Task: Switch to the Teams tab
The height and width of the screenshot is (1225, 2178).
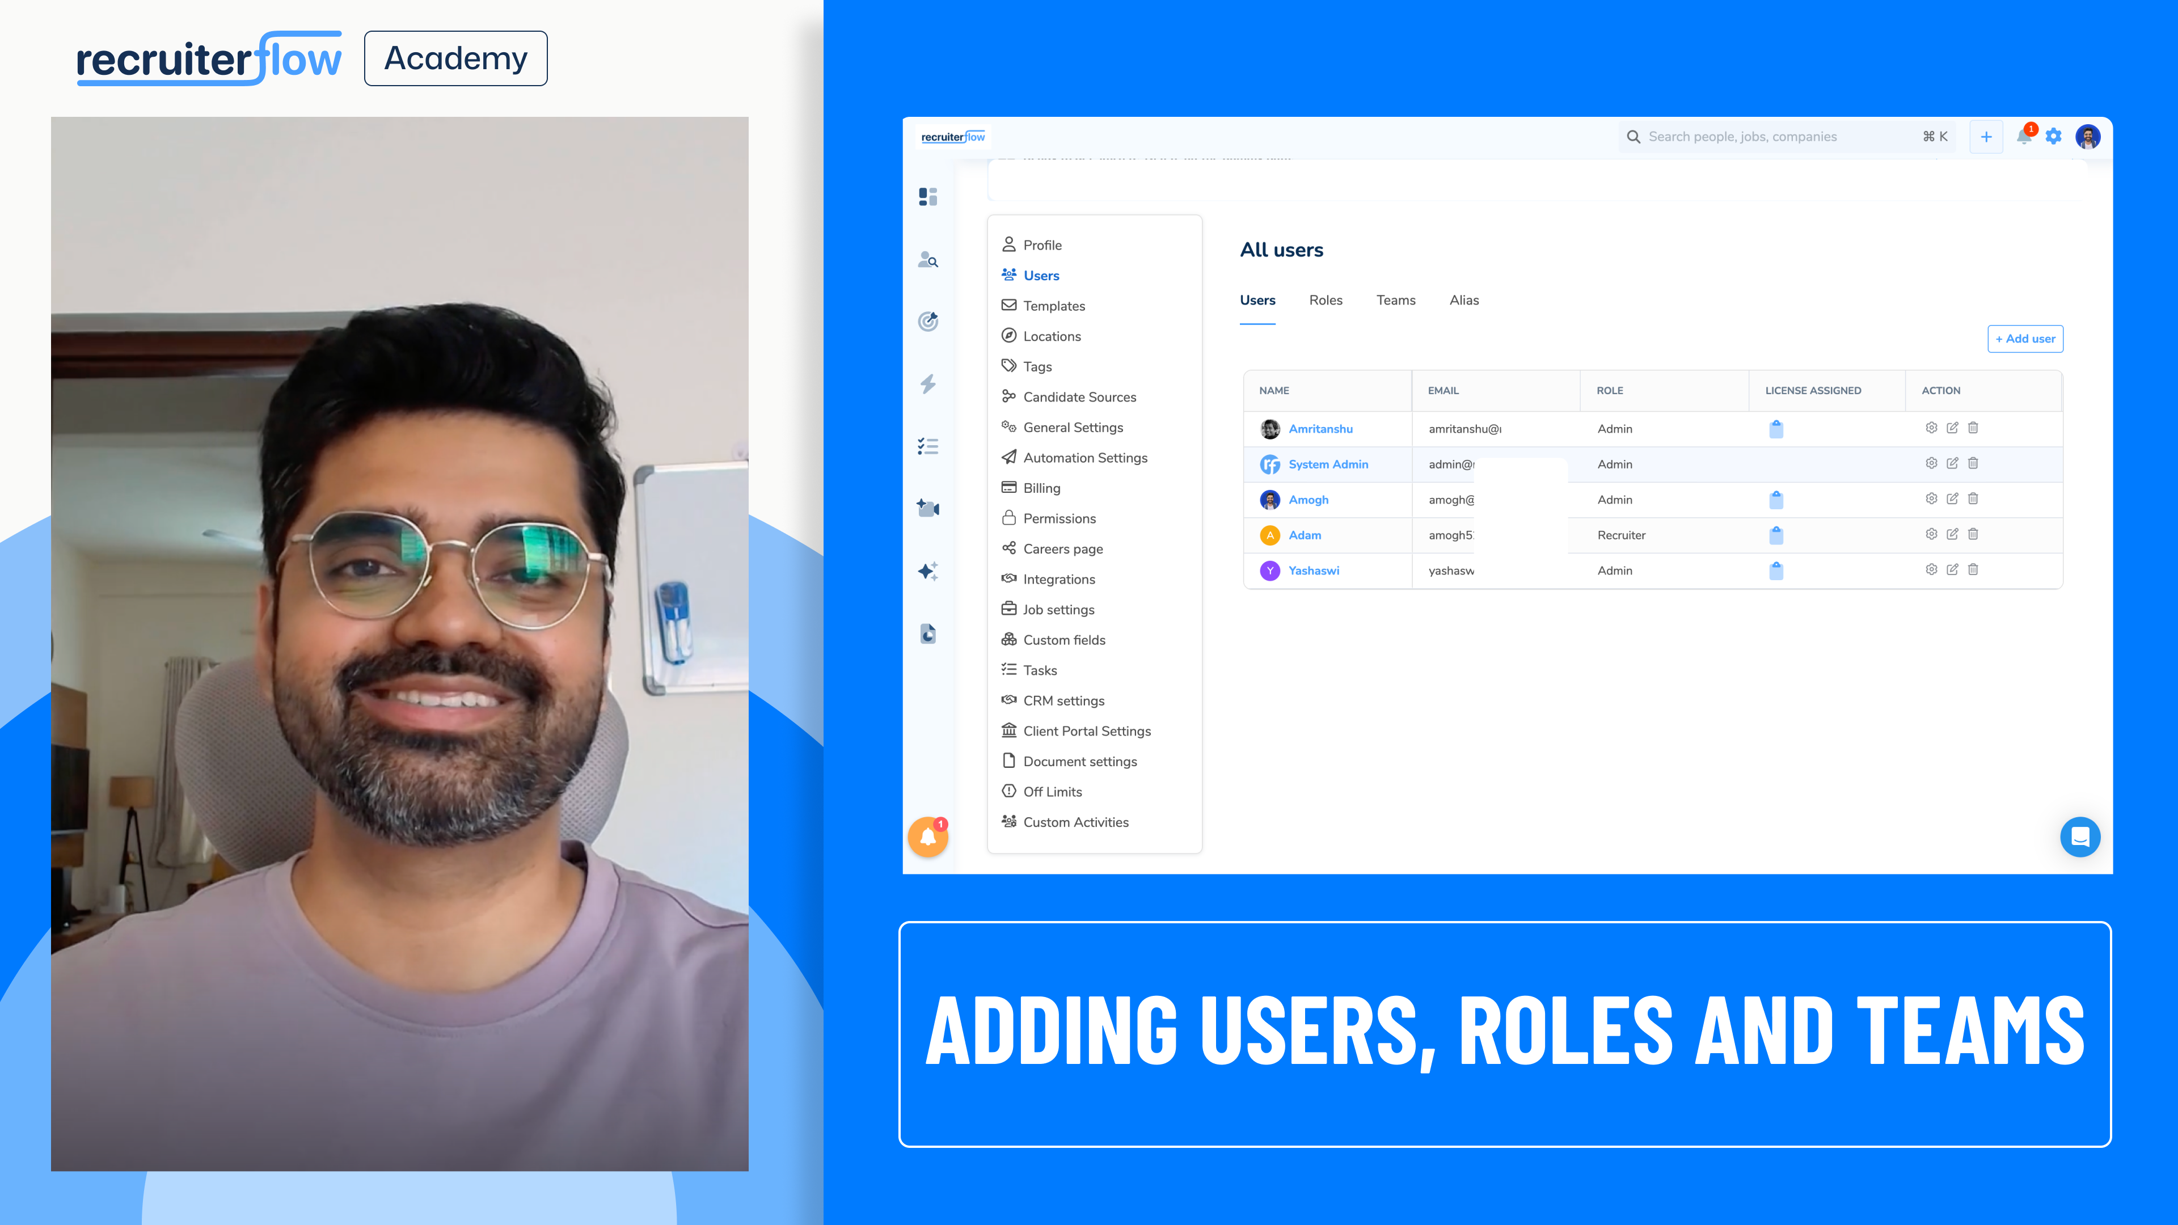Action: click(x=1395, y=300)
